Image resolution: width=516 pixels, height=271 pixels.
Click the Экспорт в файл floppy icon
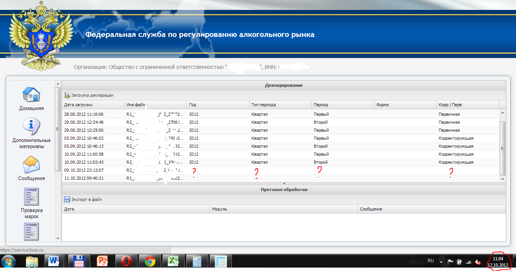(x=67, y=199)
